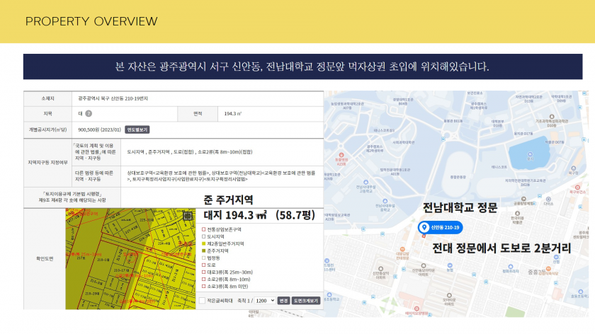Click the cadastral zoning map thumbnail
This screenshot has height=334, width=595.
point(130,259)
